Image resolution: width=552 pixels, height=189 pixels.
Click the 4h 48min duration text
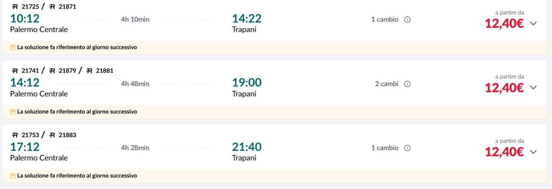[135, 84]
